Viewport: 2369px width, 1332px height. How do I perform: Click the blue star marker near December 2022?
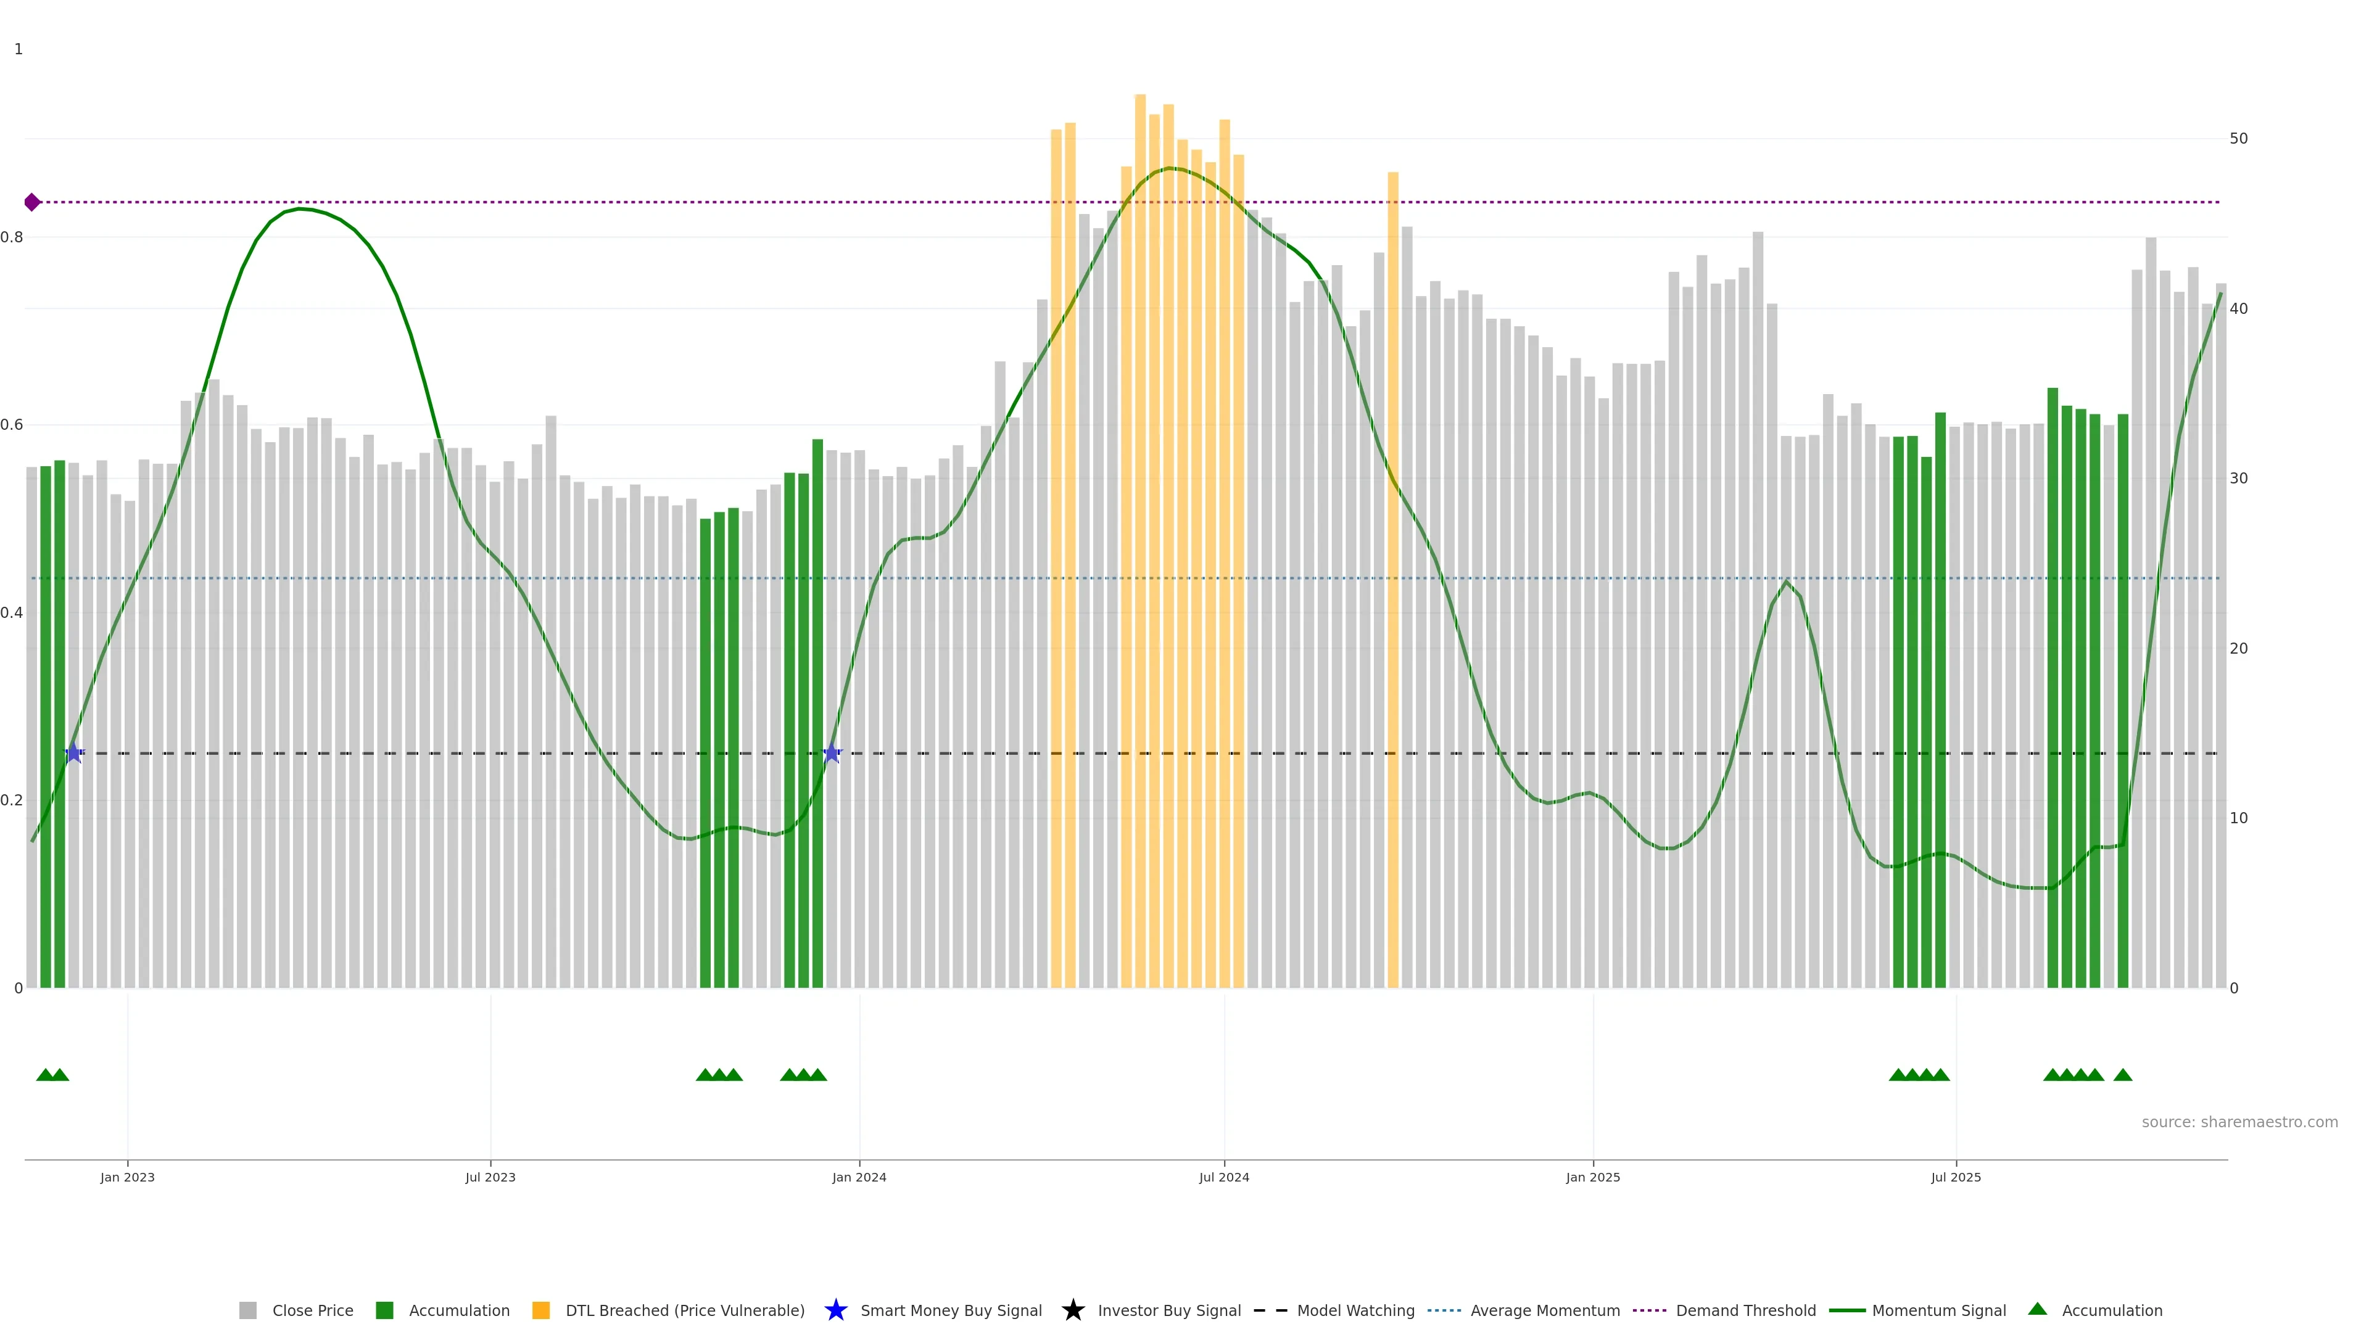point(75,754)
